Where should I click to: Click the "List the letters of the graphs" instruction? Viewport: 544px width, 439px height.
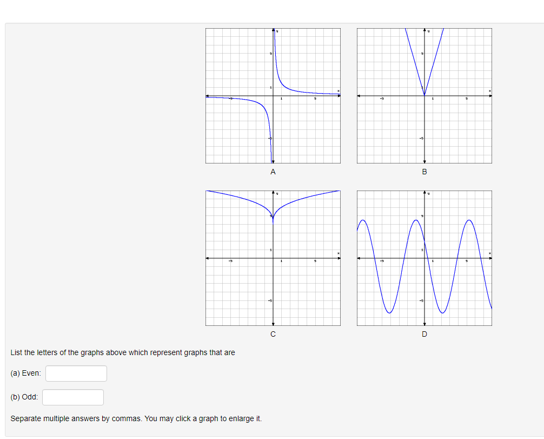123,352
